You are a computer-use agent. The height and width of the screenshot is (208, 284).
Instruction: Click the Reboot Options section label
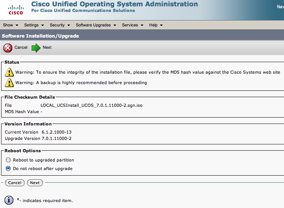point(23,151)
